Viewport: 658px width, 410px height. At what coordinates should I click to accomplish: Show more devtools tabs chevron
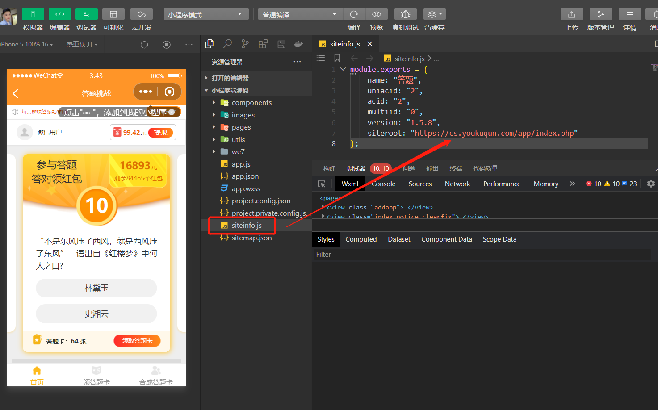click(x=573, y=184)
